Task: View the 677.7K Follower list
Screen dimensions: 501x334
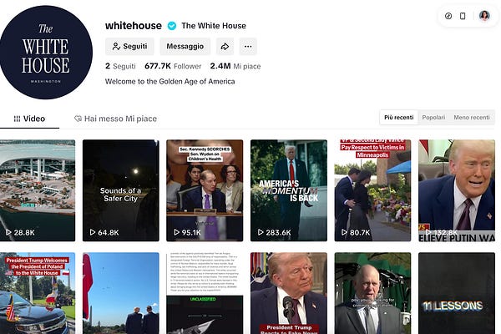Action: pos(173,66)
